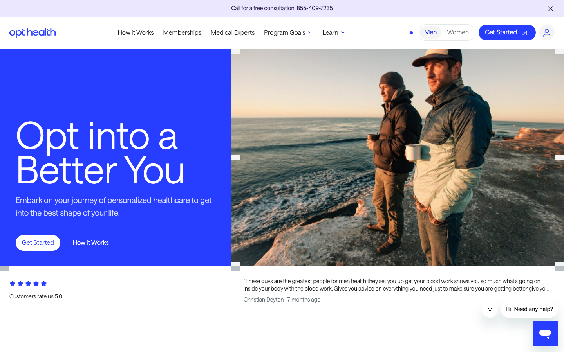The image size is (564, 352).
Task: Open the Memberships page
Action: (182, 33)
